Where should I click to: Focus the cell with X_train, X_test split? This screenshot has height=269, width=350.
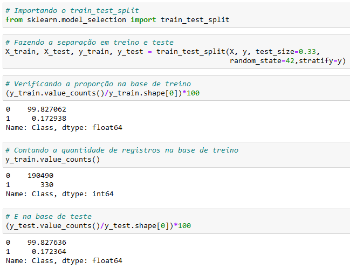click(176, 52)
